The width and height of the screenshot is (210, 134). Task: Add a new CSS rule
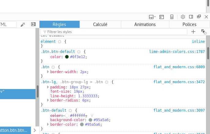pyautogui.click(x=193, y=32)
